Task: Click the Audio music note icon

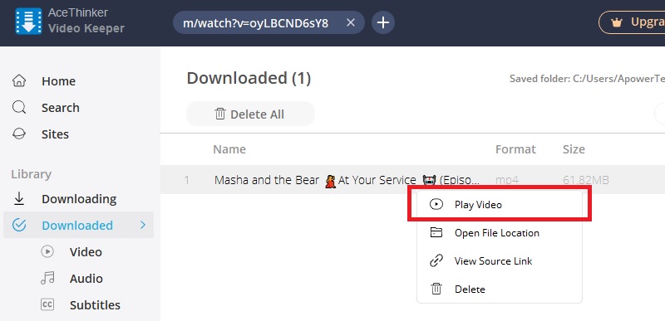Action: click(x=47, y=279)
